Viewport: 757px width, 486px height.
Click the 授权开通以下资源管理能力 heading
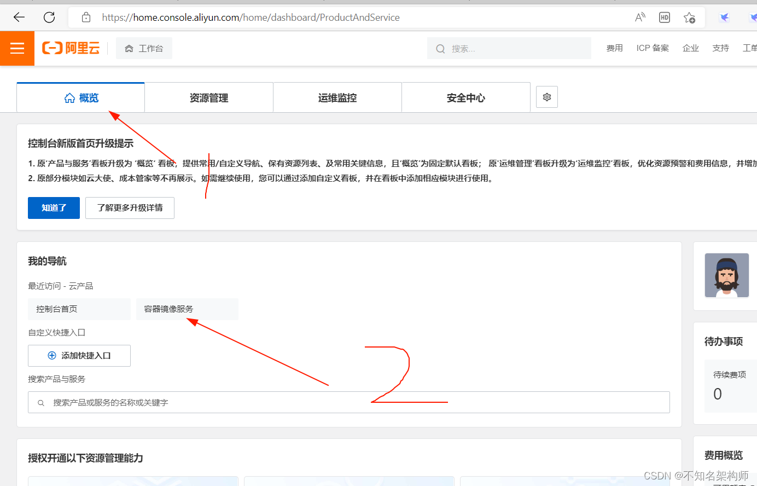pyautogui.click(x=85, y=458)
